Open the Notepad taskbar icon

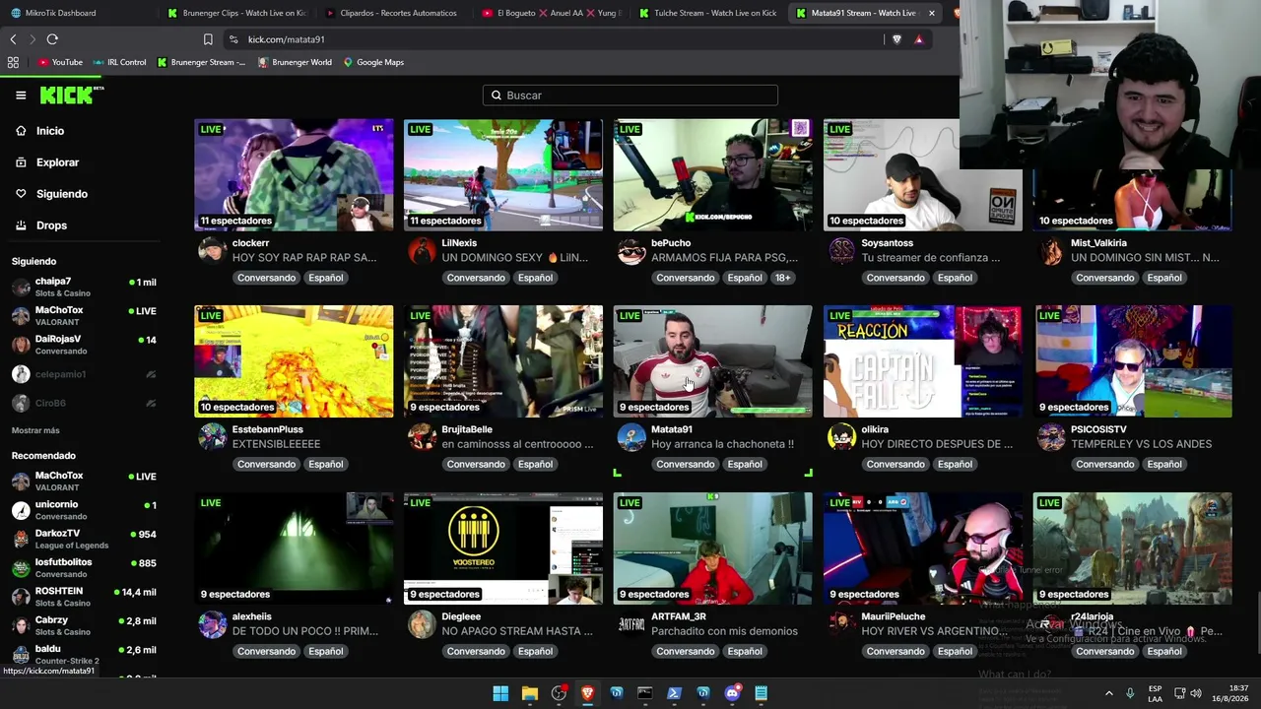pyautogui.click(x=761, y=693)
